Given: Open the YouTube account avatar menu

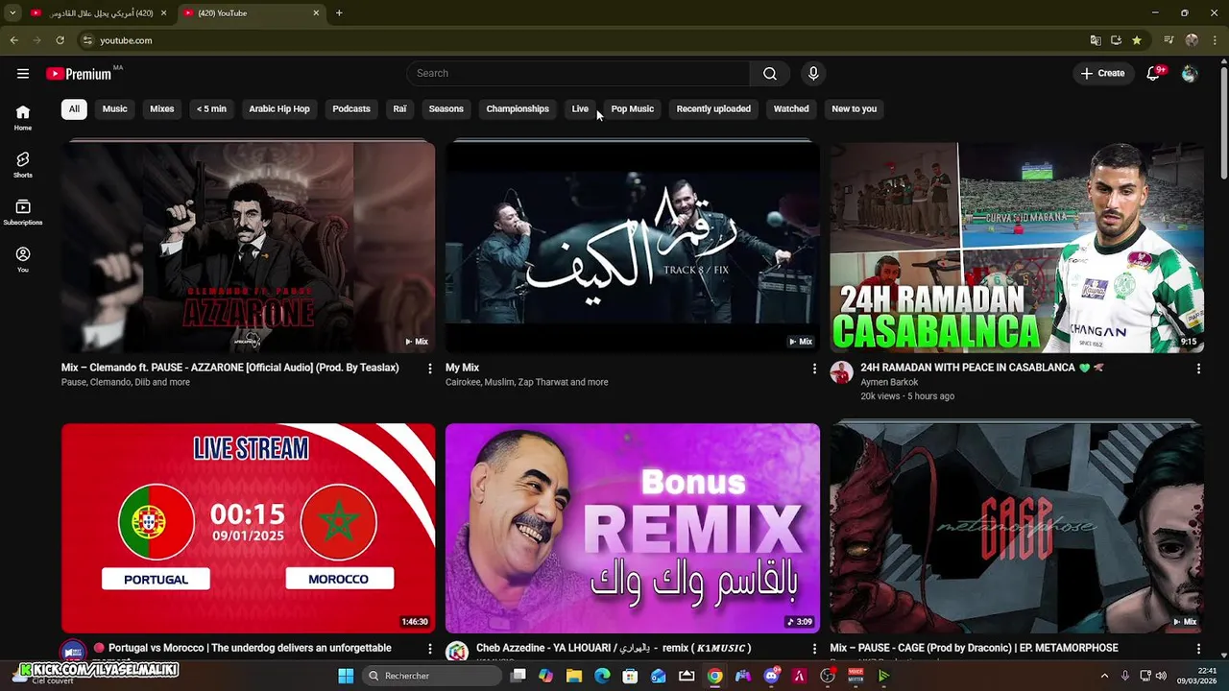Looking at the screenshot, I should [x=1190, y=73].
